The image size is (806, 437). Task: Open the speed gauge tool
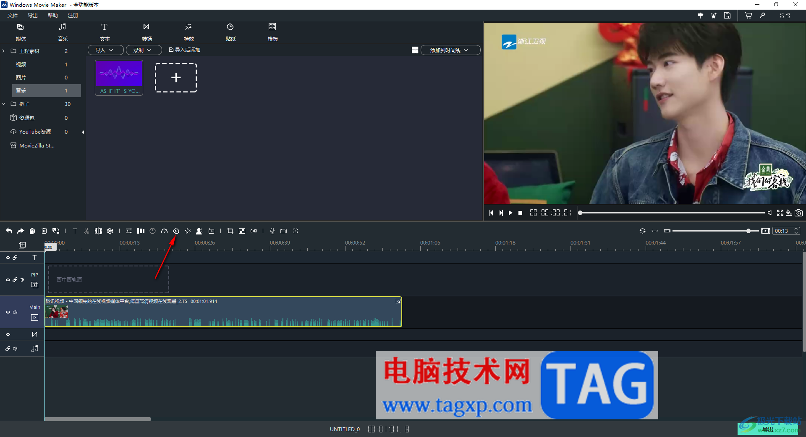pyautogui.click(x=164, y=231)
